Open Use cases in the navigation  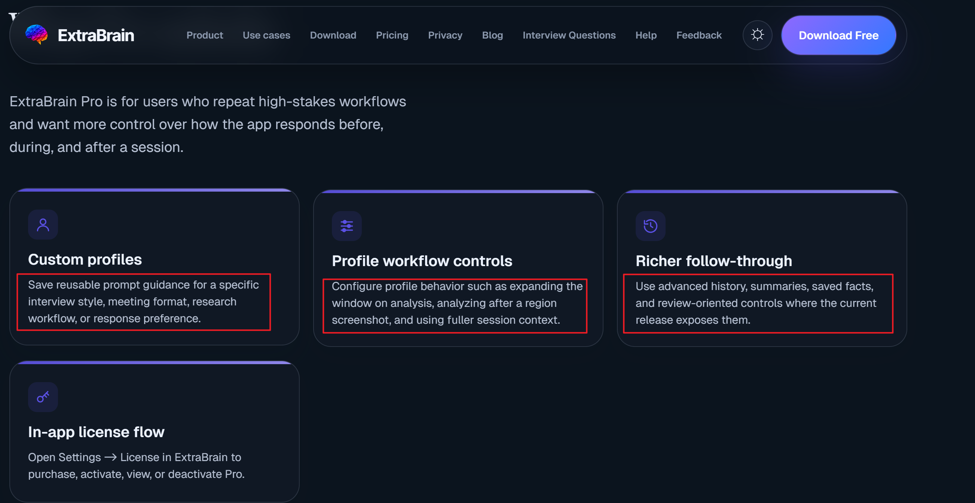click(x=266, y=35)
